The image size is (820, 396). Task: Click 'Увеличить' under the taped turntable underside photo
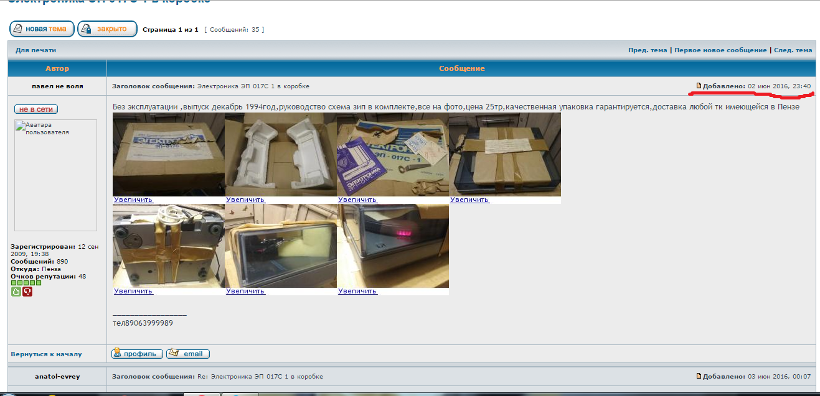133,291
